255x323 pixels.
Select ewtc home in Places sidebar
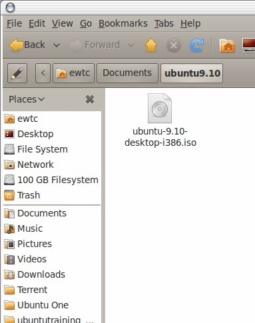click(x=52, y=119)
